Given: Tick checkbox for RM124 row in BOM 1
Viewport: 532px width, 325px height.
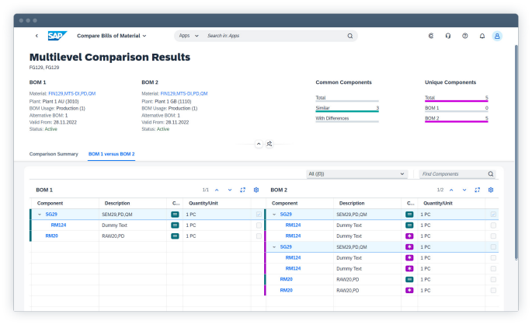Looking at the screenshot, I should (259, 225).
